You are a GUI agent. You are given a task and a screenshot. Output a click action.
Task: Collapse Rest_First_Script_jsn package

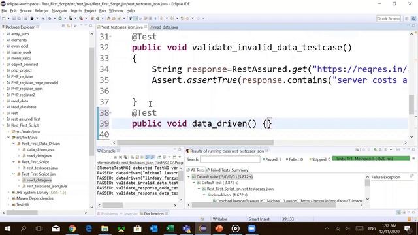point(14,174)
